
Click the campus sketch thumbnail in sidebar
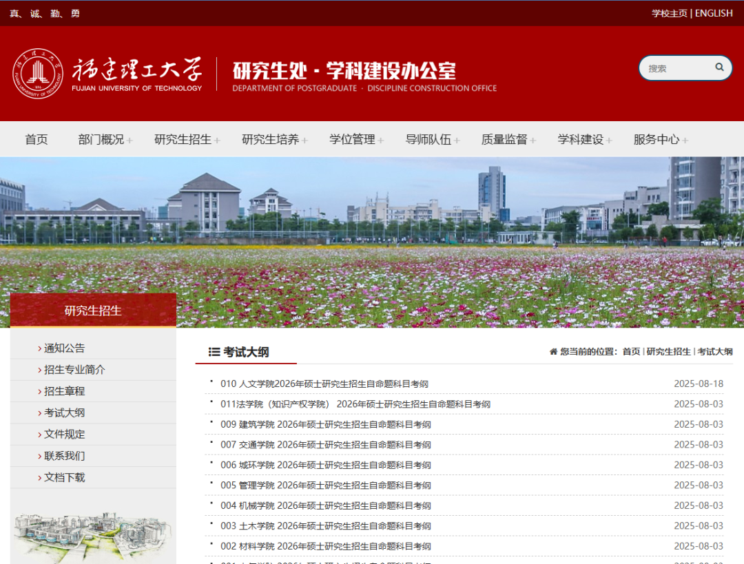coord(93,536)
